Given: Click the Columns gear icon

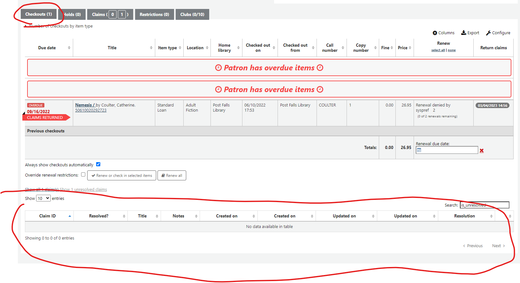Looking at the screenshot, I should [x=435, y=33].
